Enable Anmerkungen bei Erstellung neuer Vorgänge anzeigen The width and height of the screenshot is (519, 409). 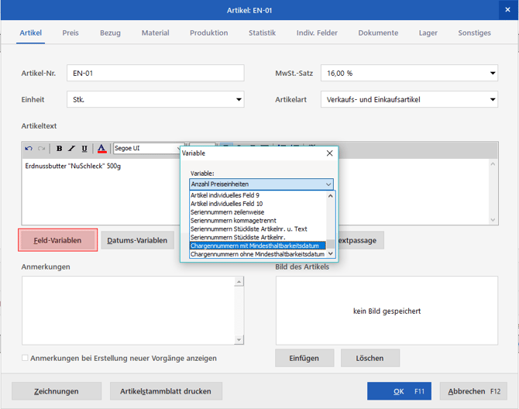tap(25, 358)
